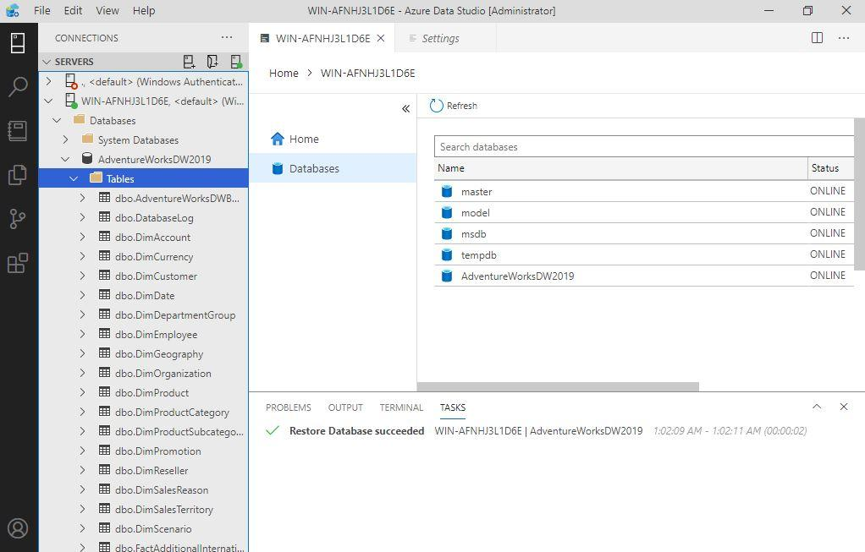
Task: Close the bottom panel
Action: pos(844,407)
